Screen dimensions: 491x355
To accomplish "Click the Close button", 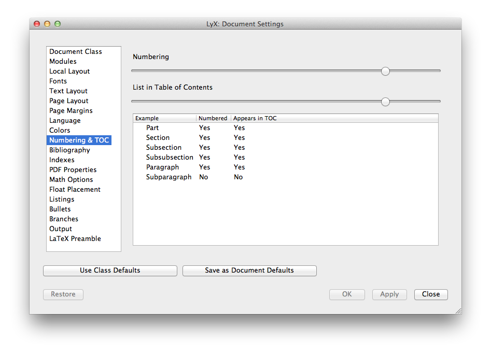I will click(x=431, y=294).
